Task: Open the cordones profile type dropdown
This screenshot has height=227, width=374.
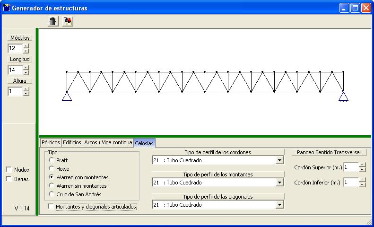Action: [x=279, y=160]
